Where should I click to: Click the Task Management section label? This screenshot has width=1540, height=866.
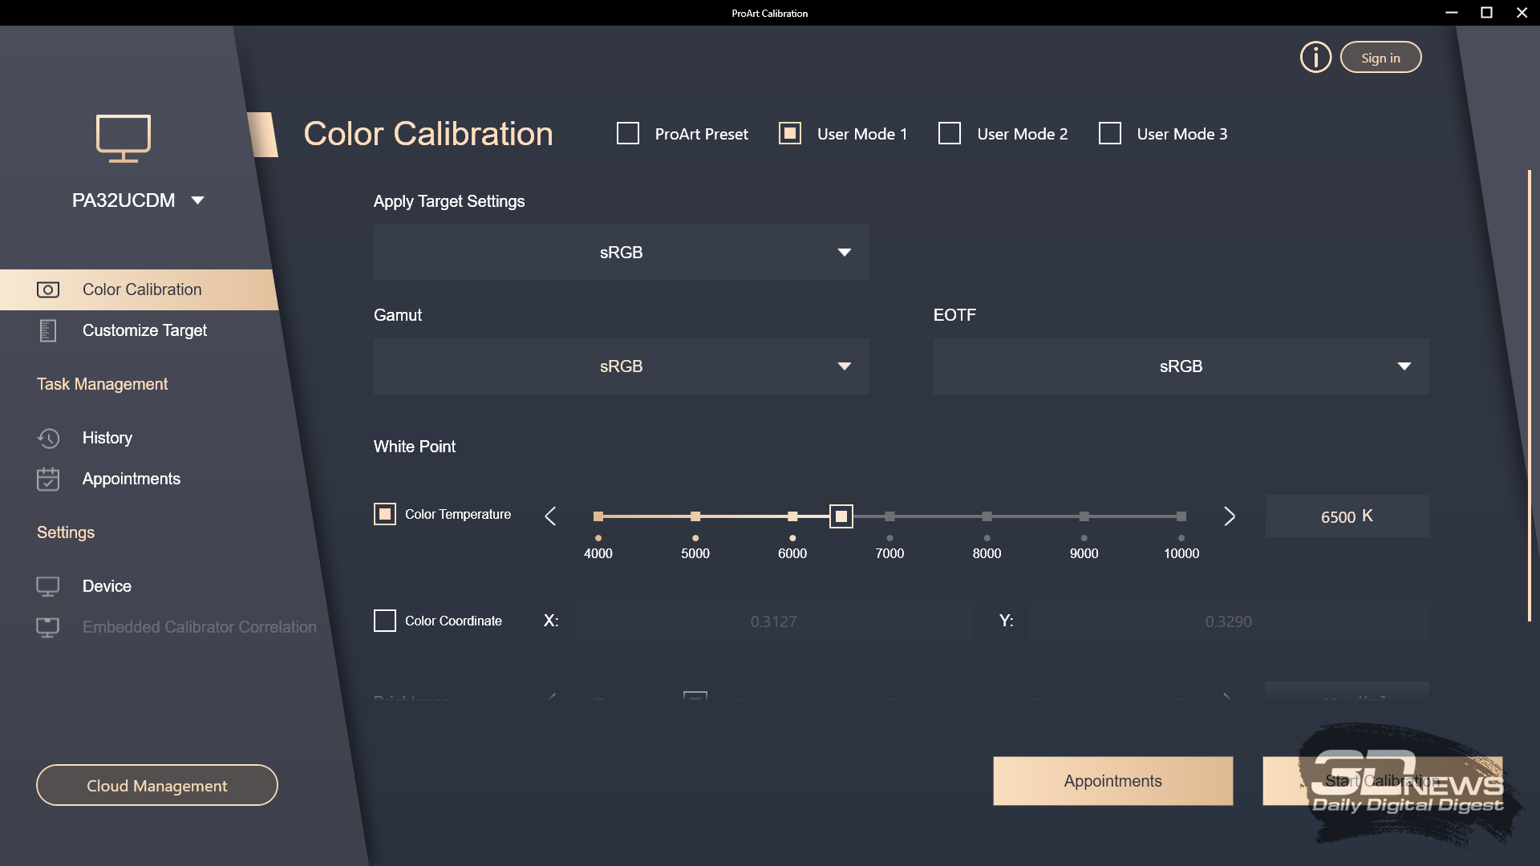point(103,384)
